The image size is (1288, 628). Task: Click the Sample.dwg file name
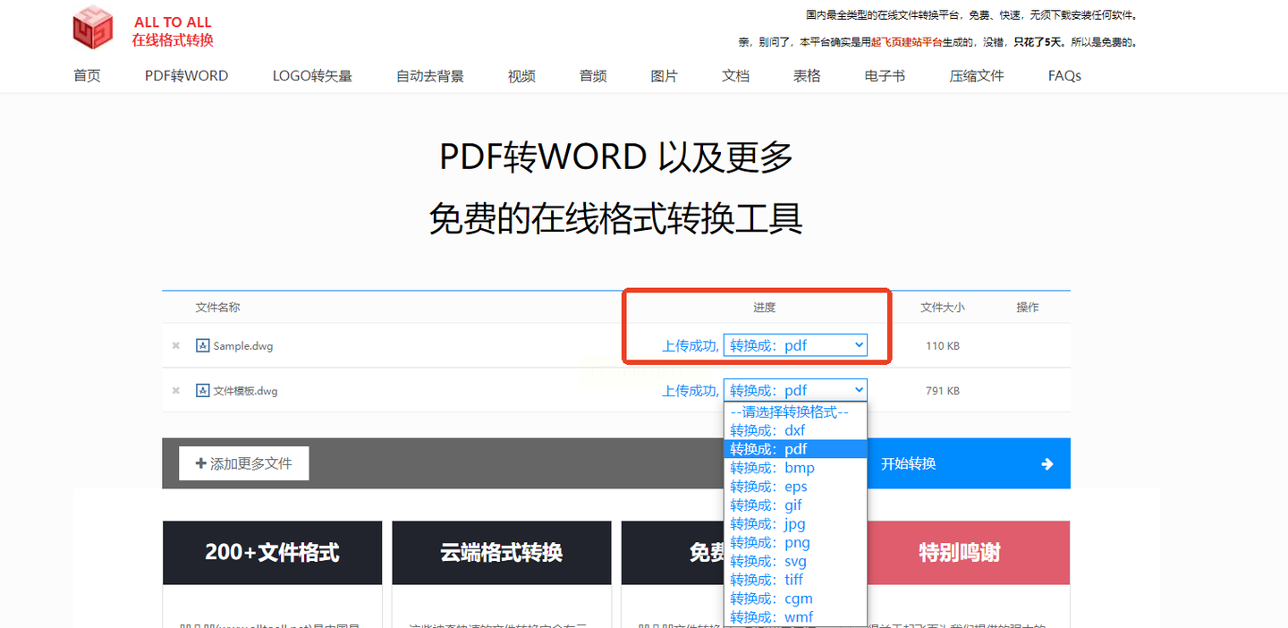(243, 346)
